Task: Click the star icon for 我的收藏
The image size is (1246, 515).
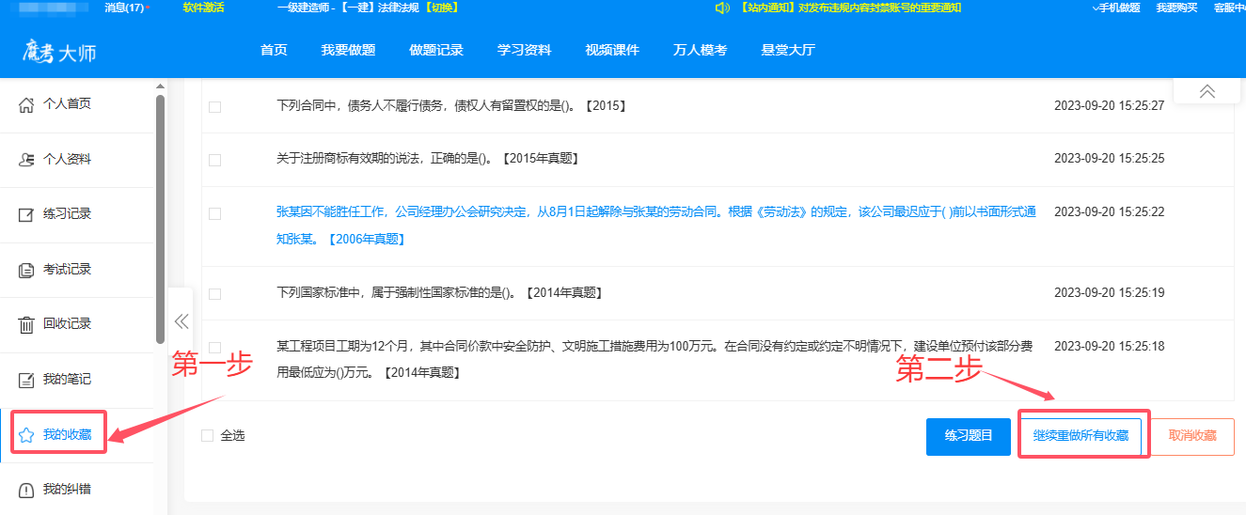Action: tap(26, 435)
